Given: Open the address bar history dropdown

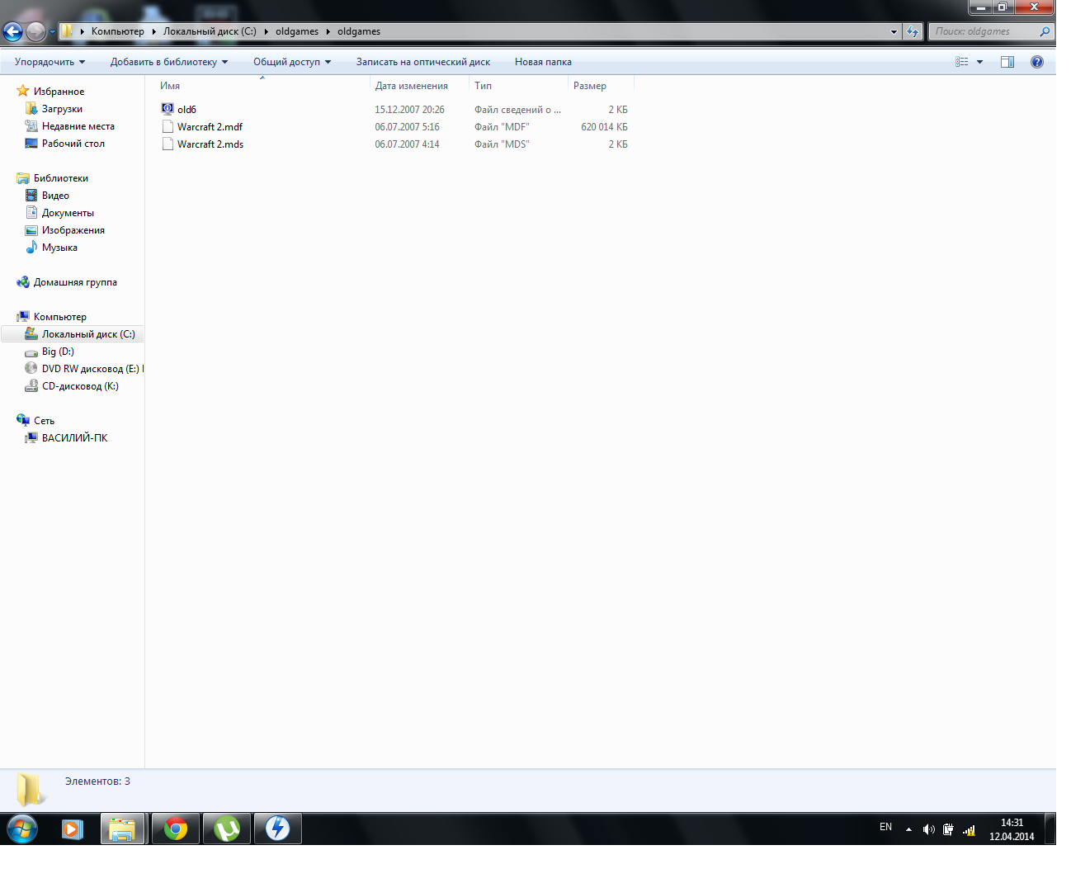Looking at the screenshot, I should (894, 31).
